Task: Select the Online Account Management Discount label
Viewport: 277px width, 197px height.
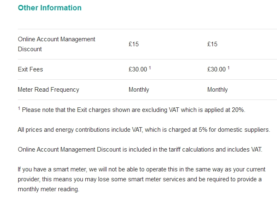Action: point(57,44)
